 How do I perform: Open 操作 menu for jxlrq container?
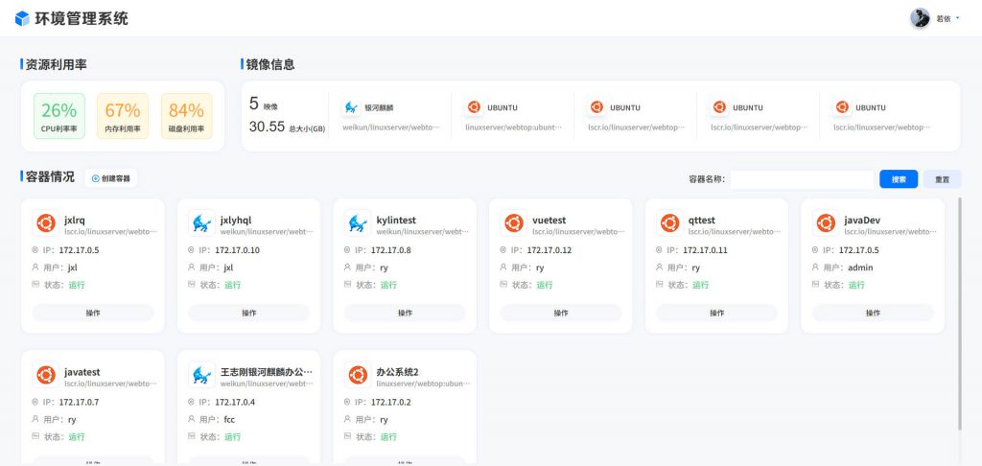point(93,313)
